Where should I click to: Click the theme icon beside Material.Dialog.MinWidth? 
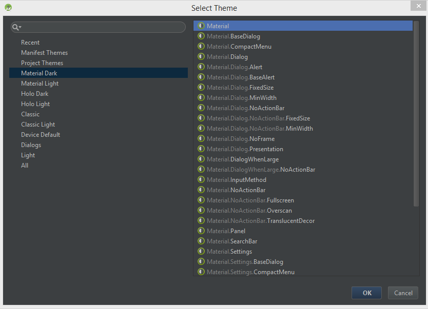pos(201,97)
